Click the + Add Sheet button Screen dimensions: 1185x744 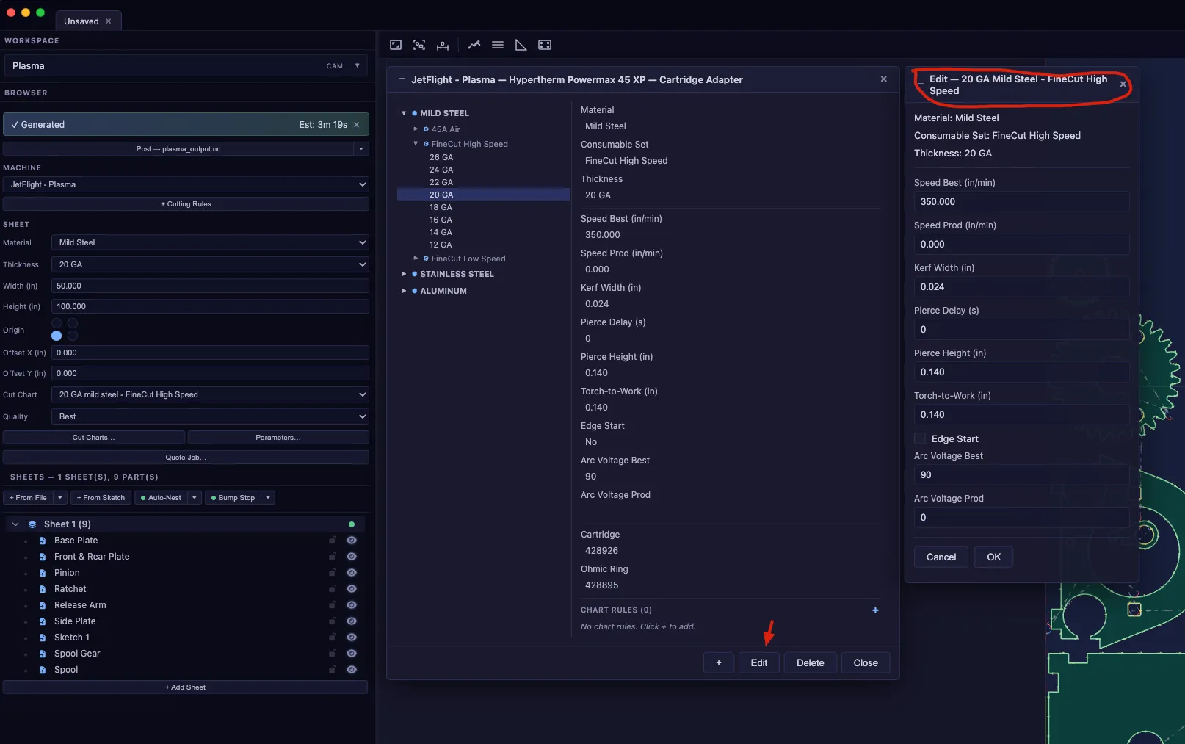click(x=185, y=687)
